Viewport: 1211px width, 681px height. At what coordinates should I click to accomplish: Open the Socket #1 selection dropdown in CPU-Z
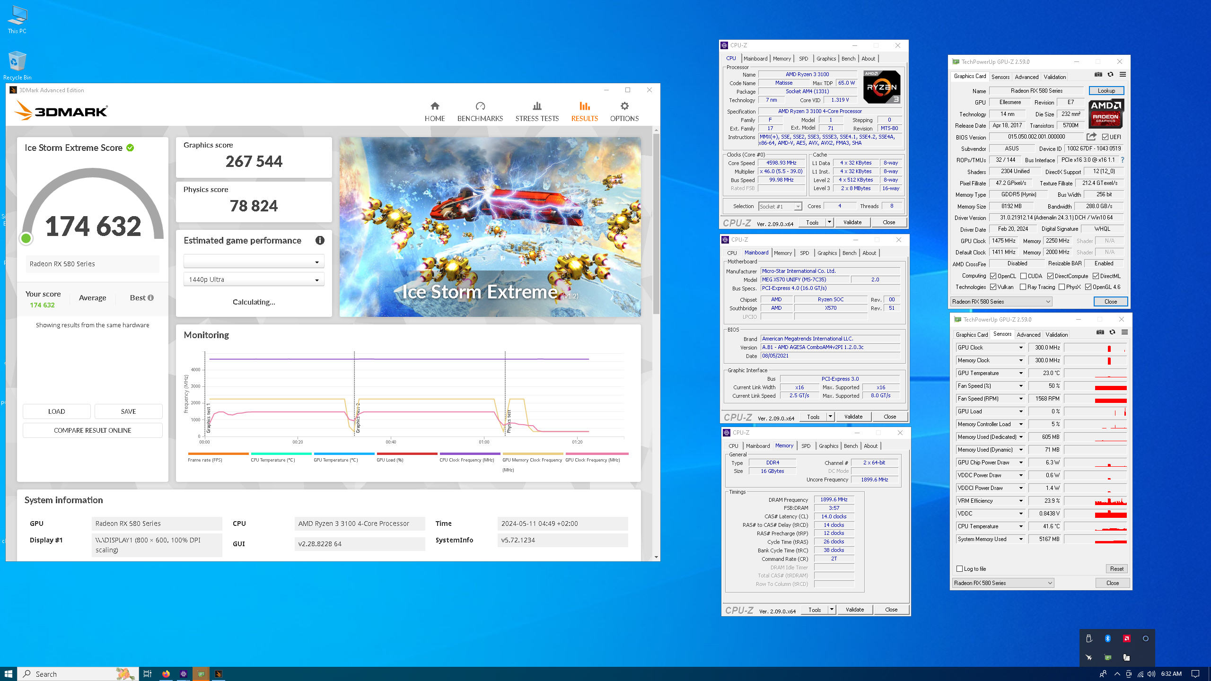click(780, 206)
